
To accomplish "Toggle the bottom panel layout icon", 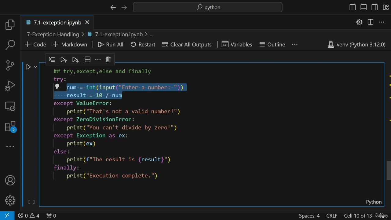I will click(364, 7).
